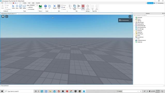Activate the Rotate tool

(24, 7)
